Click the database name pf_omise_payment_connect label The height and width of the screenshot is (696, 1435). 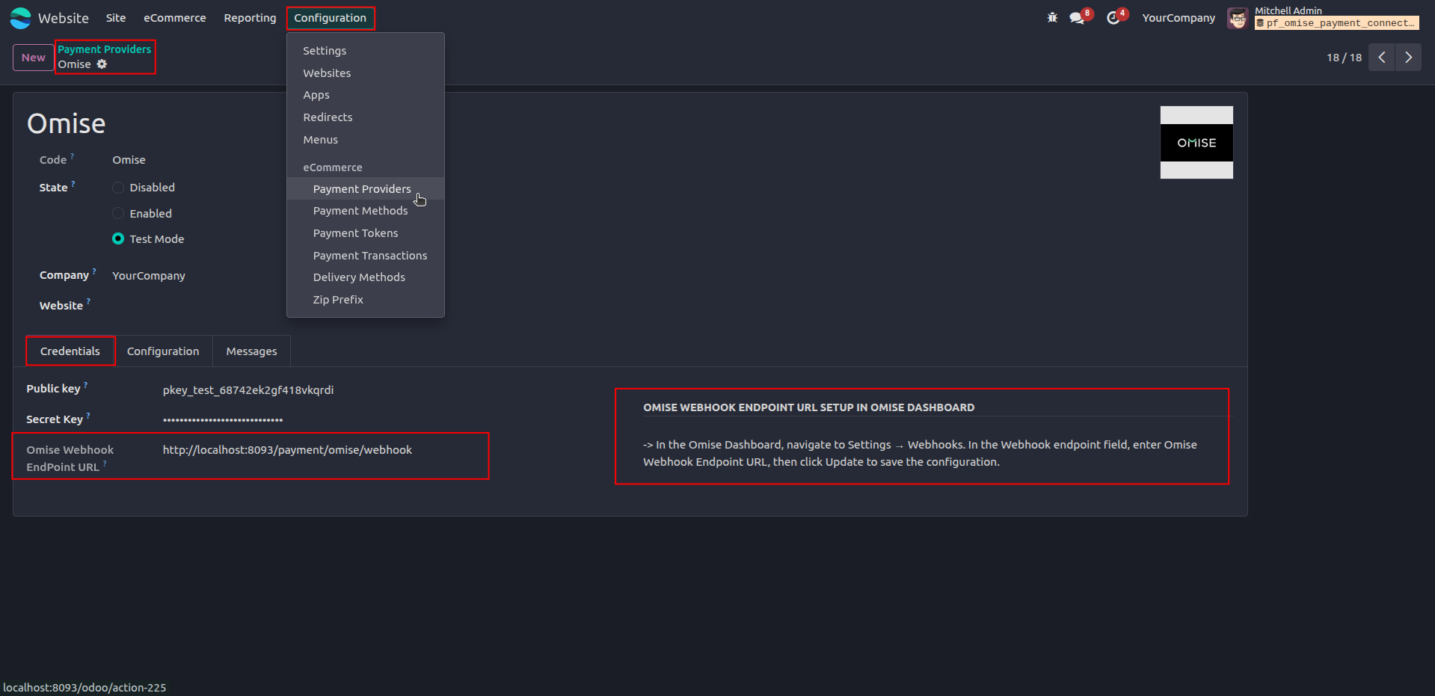click(1336, 23)
